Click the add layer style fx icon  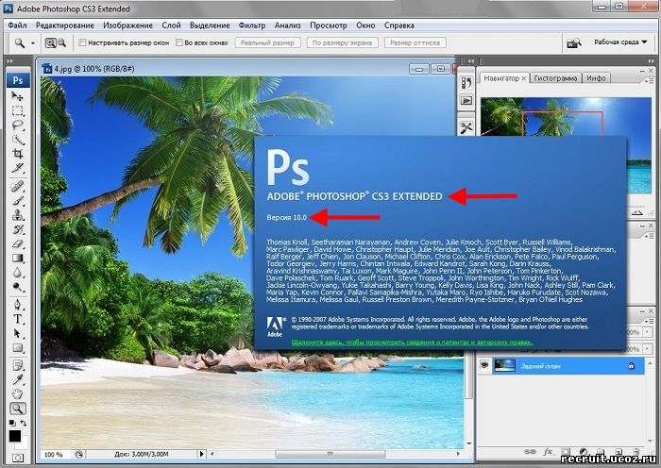547,453
